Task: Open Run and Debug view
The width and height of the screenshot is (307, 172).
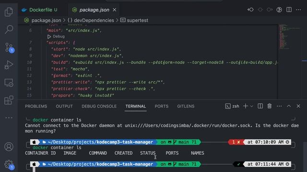Action: coord(9,65)
